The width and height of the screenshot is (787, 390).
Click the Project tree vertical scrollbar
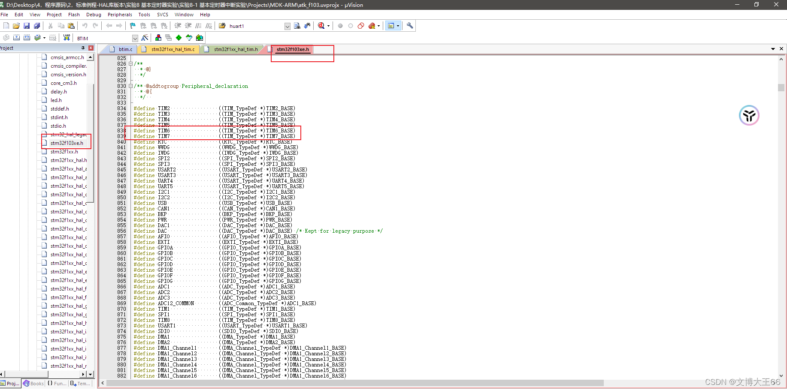click(x=91, y=142)
